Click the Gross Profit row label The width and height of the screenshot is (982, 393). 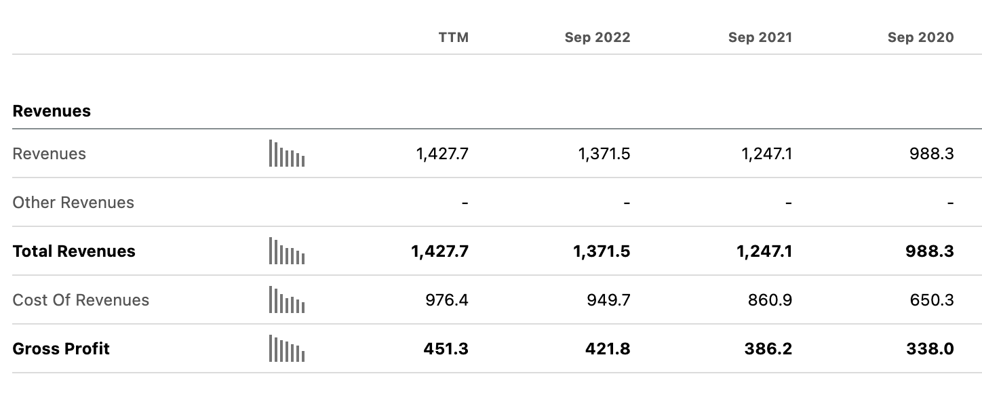(61, 349)
